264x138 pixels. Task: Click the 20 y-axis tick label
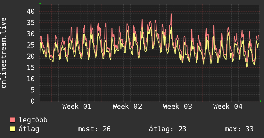(31, 56)
